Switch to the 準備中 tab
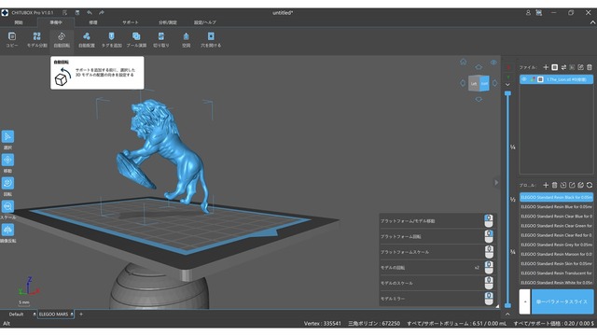The height and width of the screenshot is (336, 597). coord(56,22)
